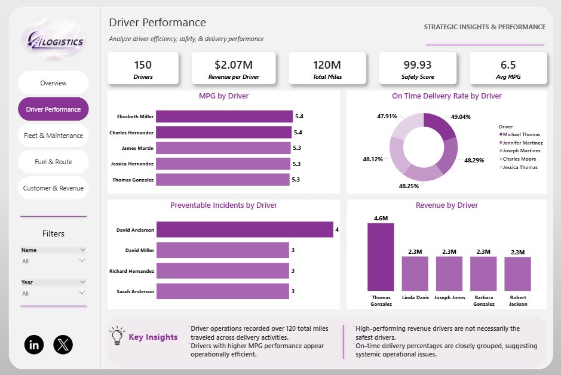Click Linda Davis's revenue column
The image size is (561, 375).
click(x=415, y=274)
